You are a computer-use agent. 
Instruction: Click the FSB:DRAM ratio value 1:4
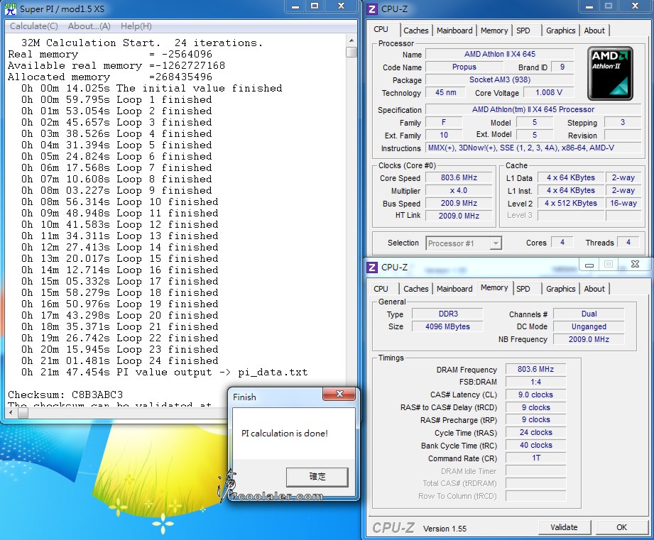tap(535, 382)
